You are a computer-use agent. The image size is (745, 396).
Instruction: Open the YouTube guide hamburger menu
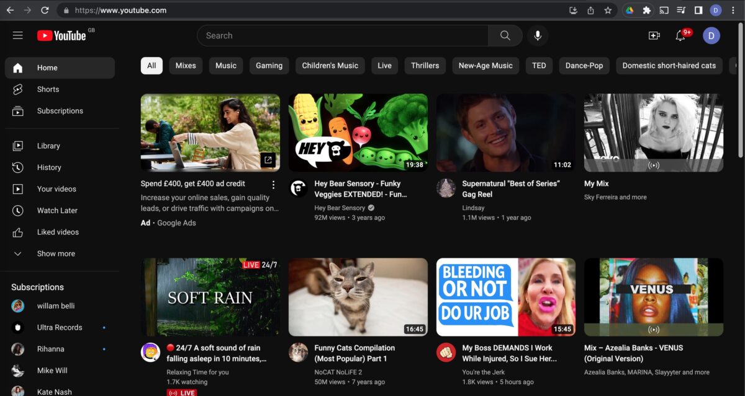tap(17, 35)
